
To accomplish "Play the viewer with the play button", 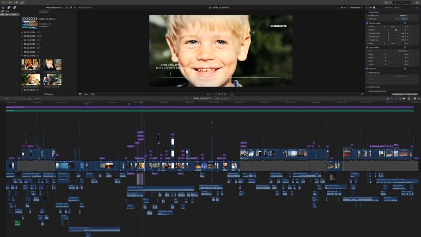I will [x=208, y=94].
